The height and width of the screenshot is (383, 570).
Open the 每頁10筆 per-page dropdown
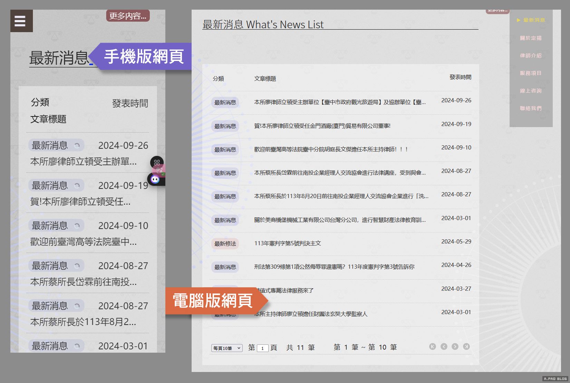[227, 348]
